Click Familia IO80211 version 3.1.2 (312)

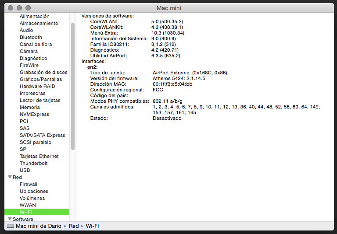[x=163, y=44]
